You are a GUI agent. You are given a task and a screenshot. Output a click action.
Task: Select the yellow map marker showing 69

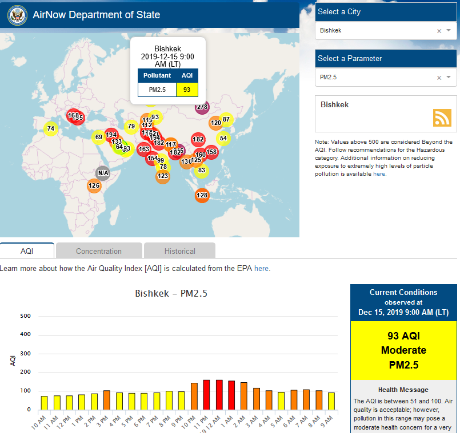point(99,137)
